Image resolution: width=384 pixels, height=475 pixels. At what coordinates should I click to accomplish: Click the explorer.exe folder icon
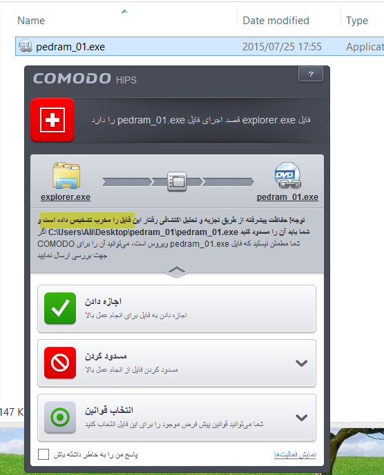click(x=66, y=175)
